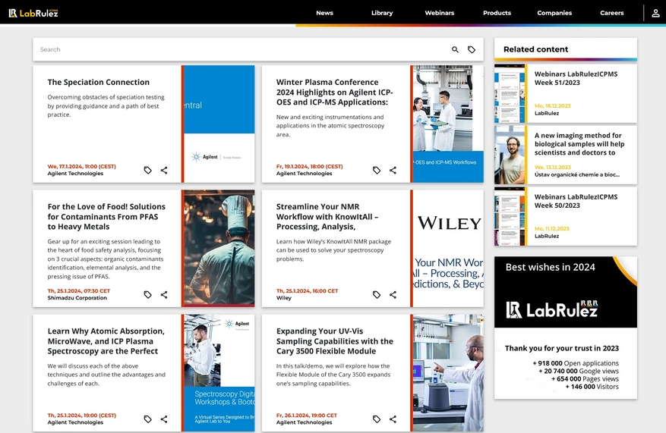This screenshot has width=666, height=433.
Task: Click date Fr, 26.1.2024, 19:00 CET
Action: pos(307,416)
